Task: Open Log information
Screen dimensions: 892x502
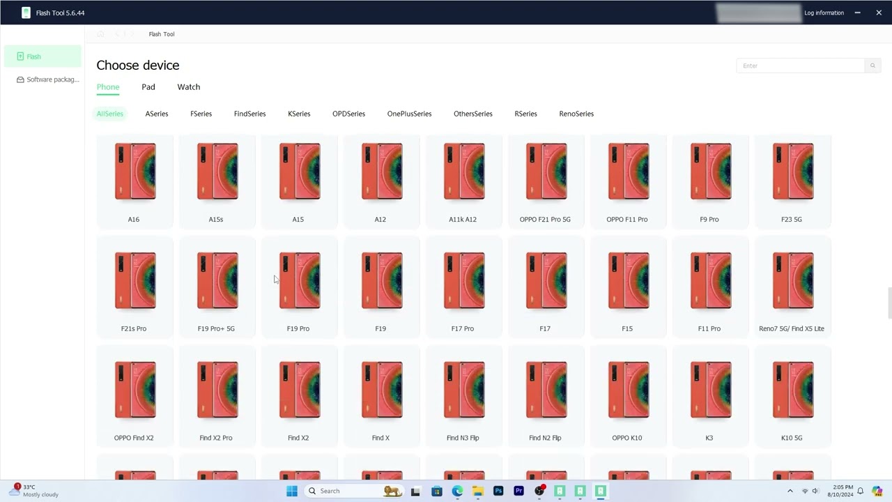Action: pos(824,13)
